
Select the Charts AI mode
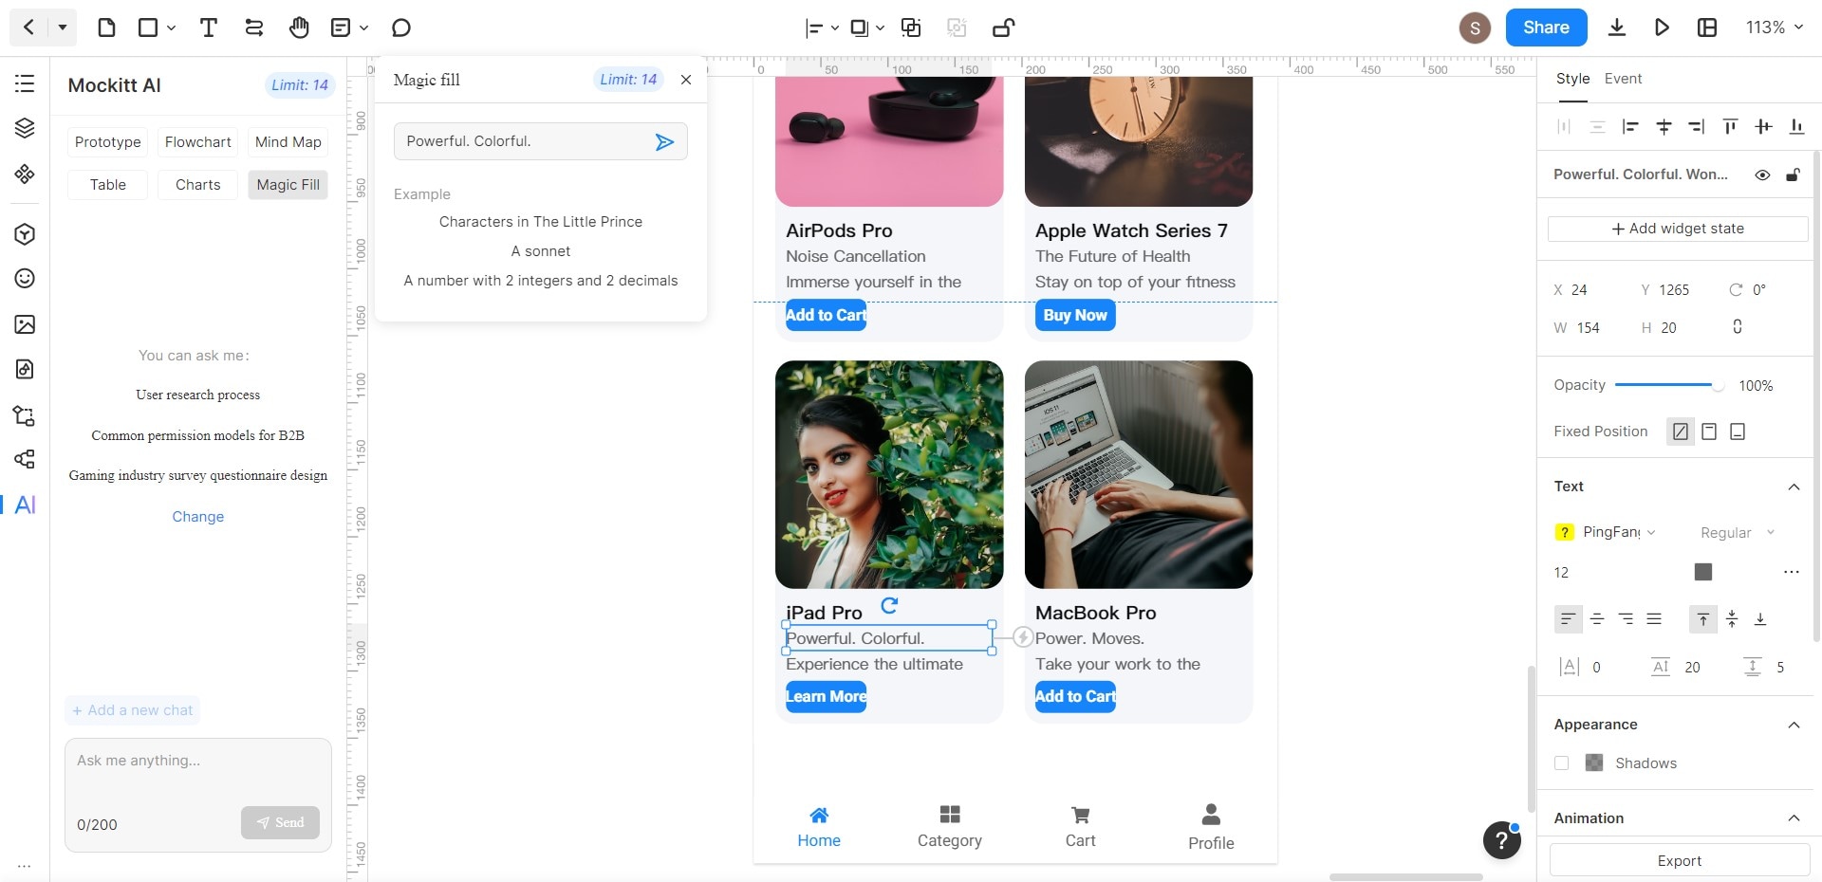coord(197,185)
